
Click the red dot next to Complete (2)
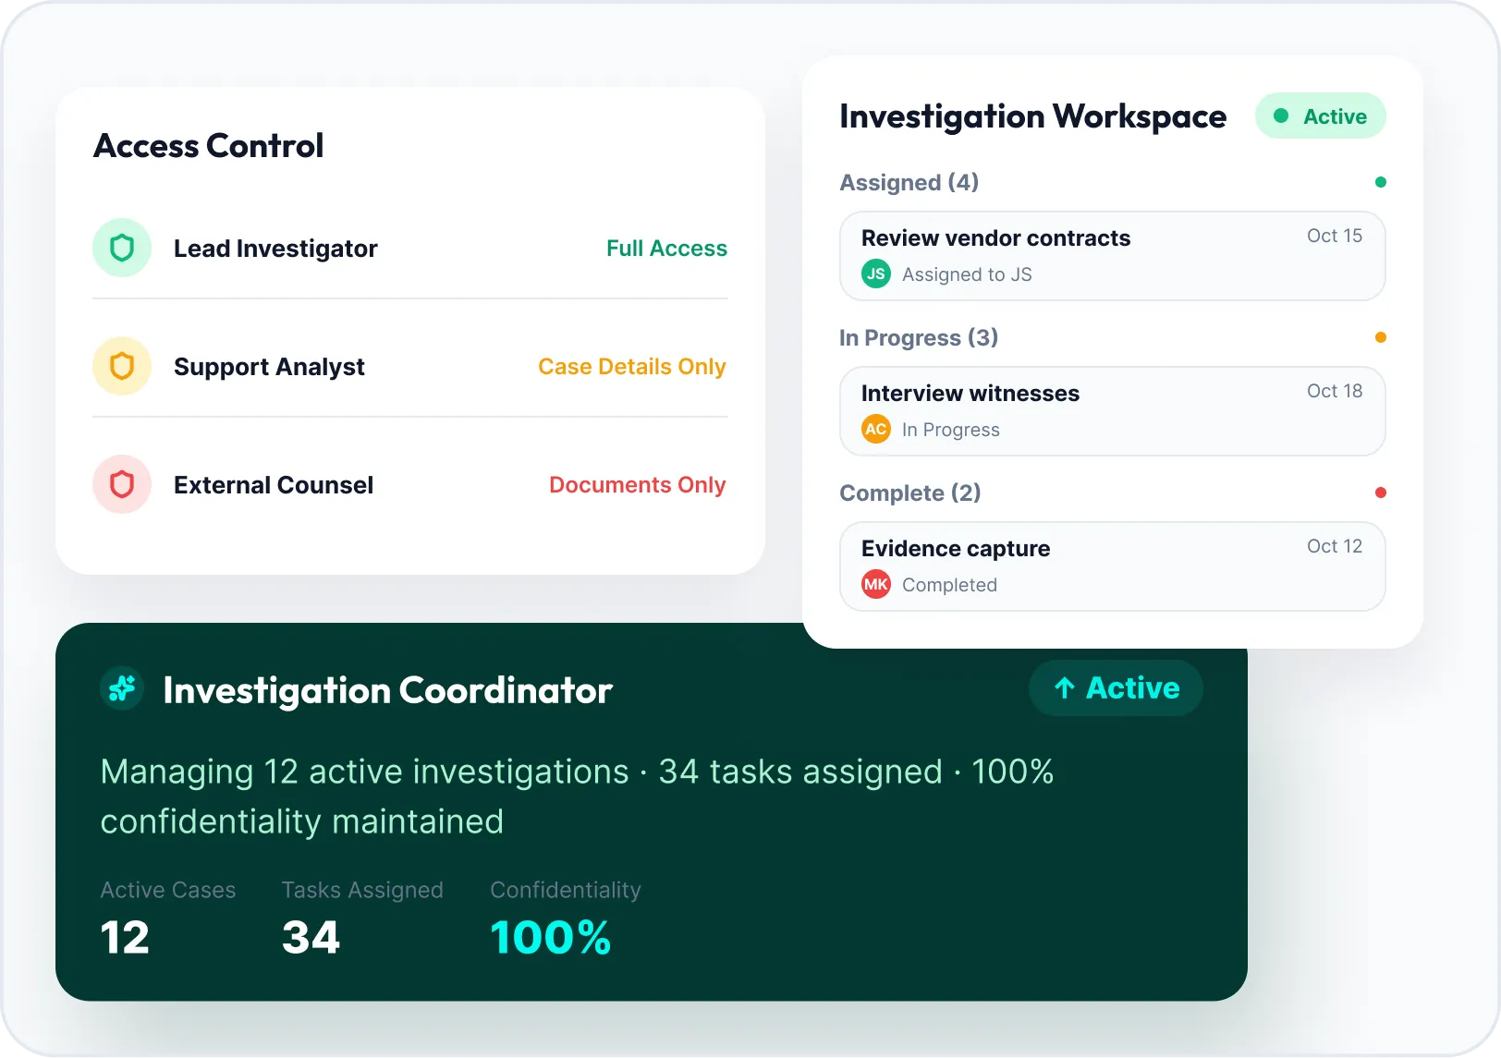tap(1380, 493)
